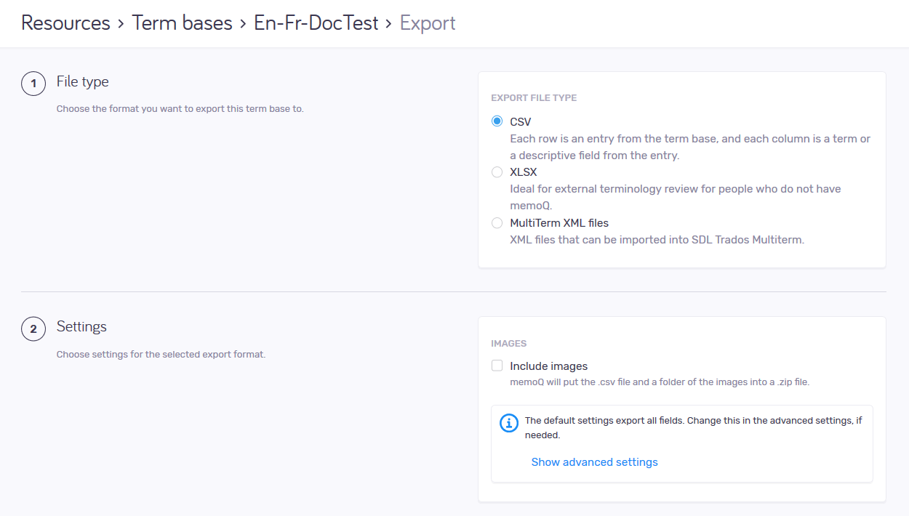Click the IMAGES panel label
The height and width of the screenshot is (516, 909).
508,343
